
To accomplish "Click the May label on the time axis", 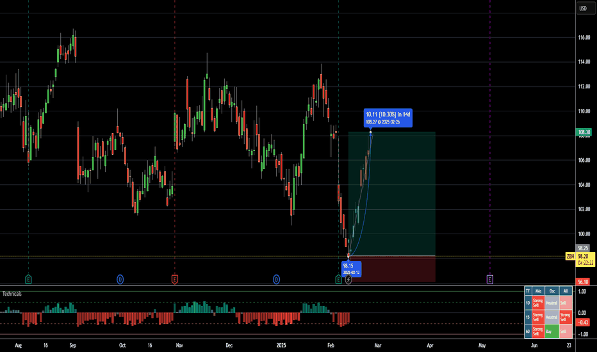I will [482, 346].
